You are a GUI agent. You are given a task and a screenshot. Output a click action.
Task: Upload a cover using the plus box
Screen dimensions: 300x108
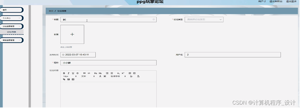72,34
